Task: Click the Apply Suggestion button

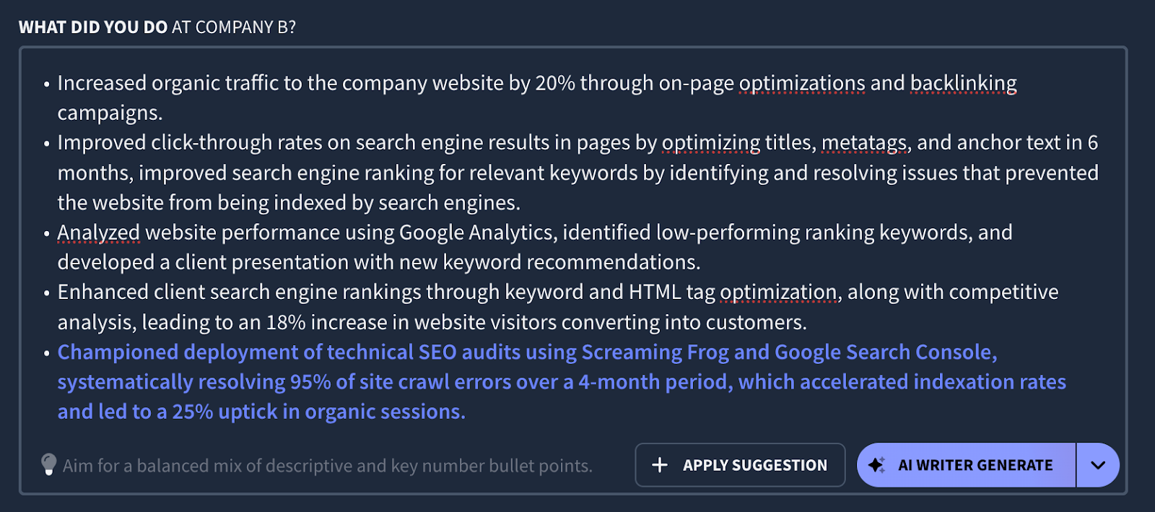Action: pyautogui.click(x=740, y=465)
